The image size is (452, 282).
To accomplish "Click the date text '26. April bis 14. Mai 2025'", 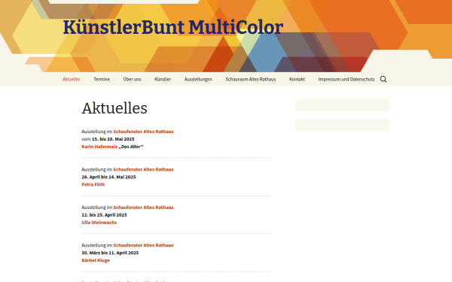I will 108,177.
